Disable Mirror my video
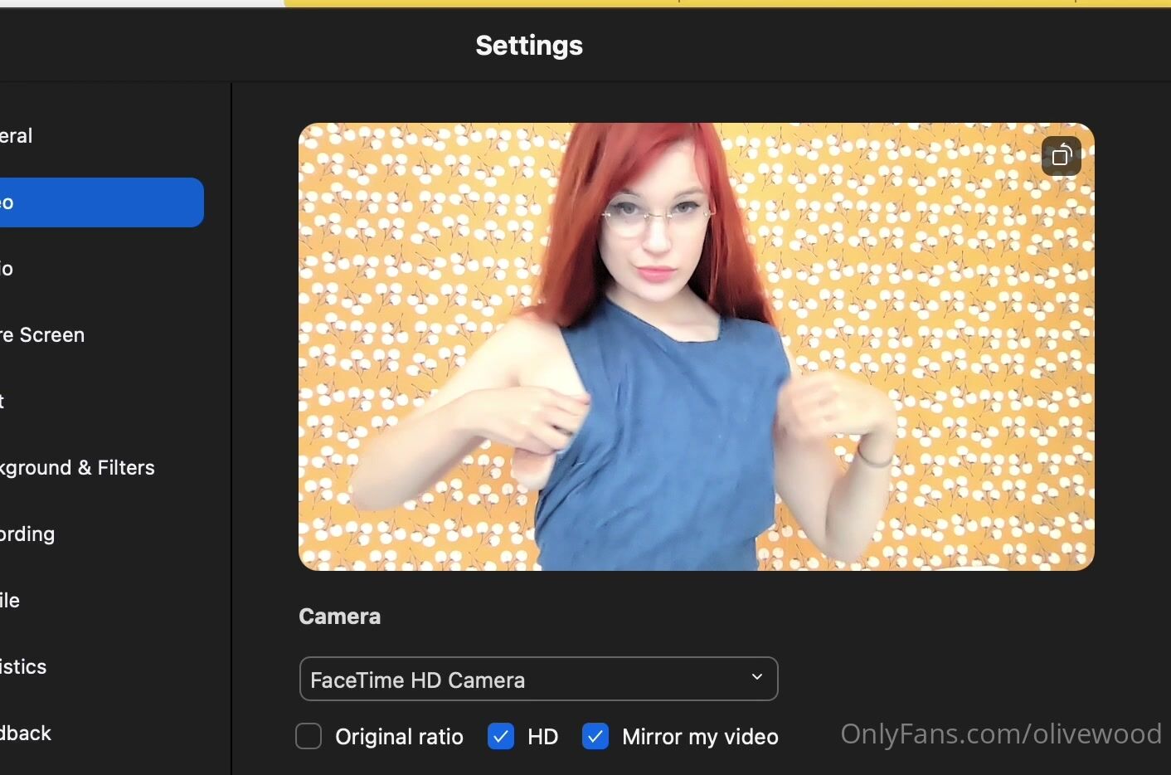Screen dimensions: 1171x775 [595, 736]
